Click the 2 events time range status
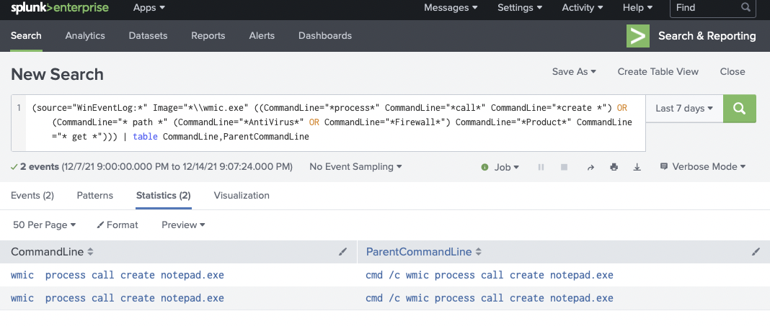Screen dimensions: 770x326 (151, 167)
